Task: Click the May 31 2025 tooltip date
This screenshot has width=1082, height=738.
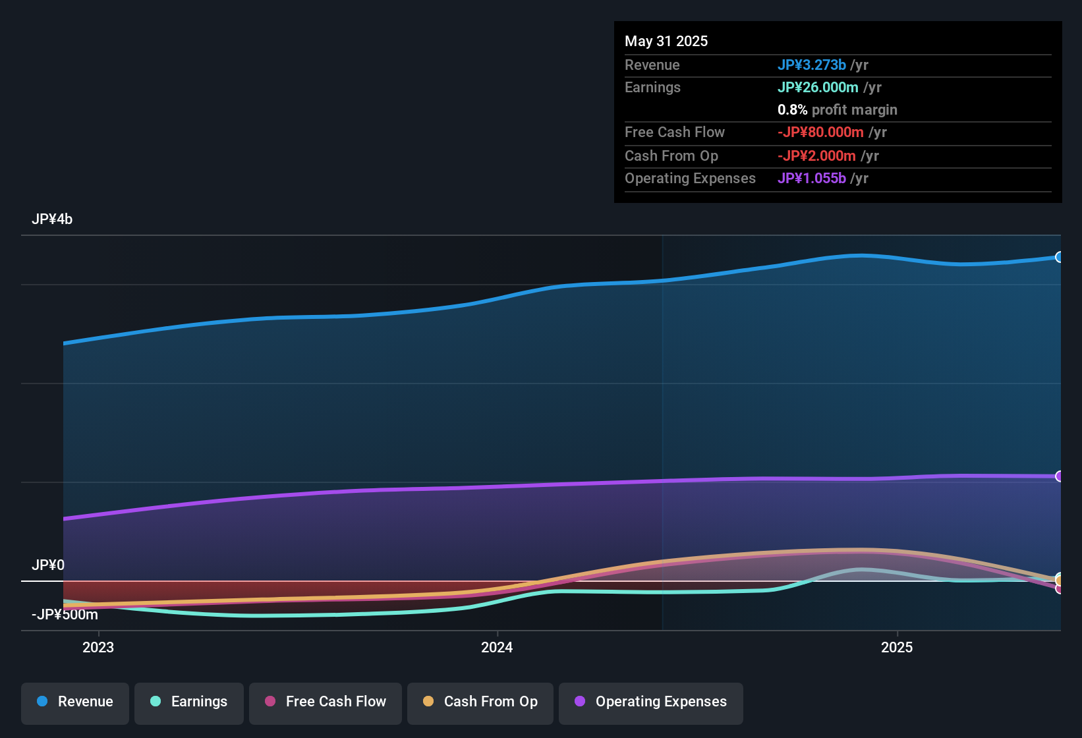Action: pos(666,41)
